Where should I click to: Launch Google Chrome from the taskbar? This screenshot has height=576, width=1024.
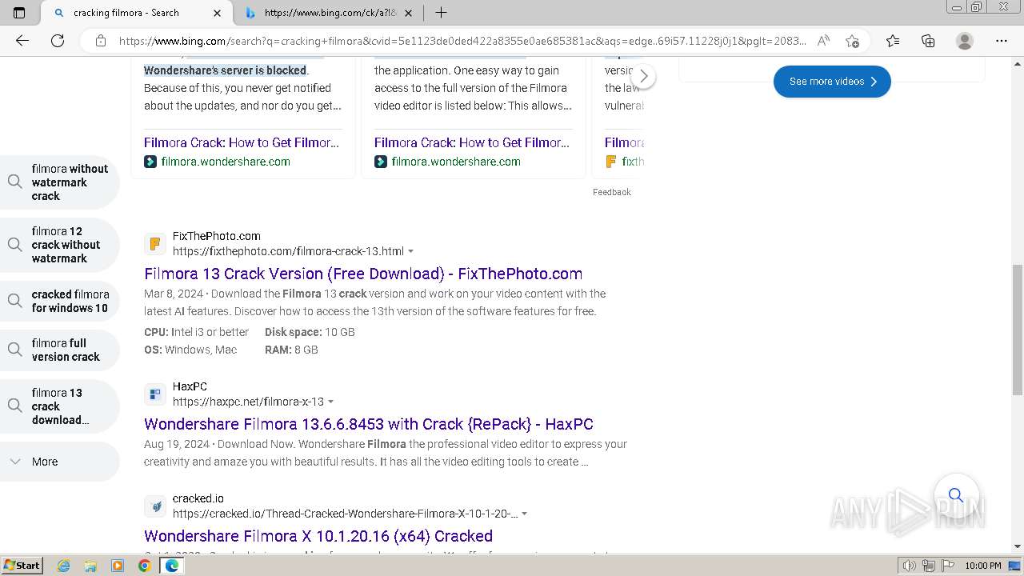144,566
